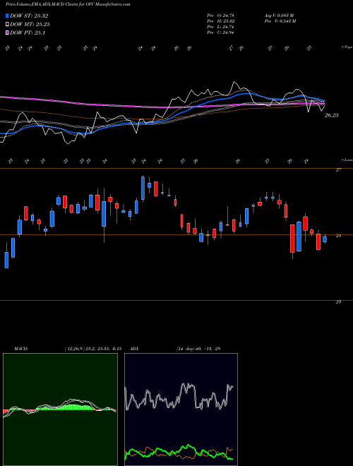Click the white DOW MT legend swatch
The width and height of the screenshot is (353, 466).
pos(8,25)
